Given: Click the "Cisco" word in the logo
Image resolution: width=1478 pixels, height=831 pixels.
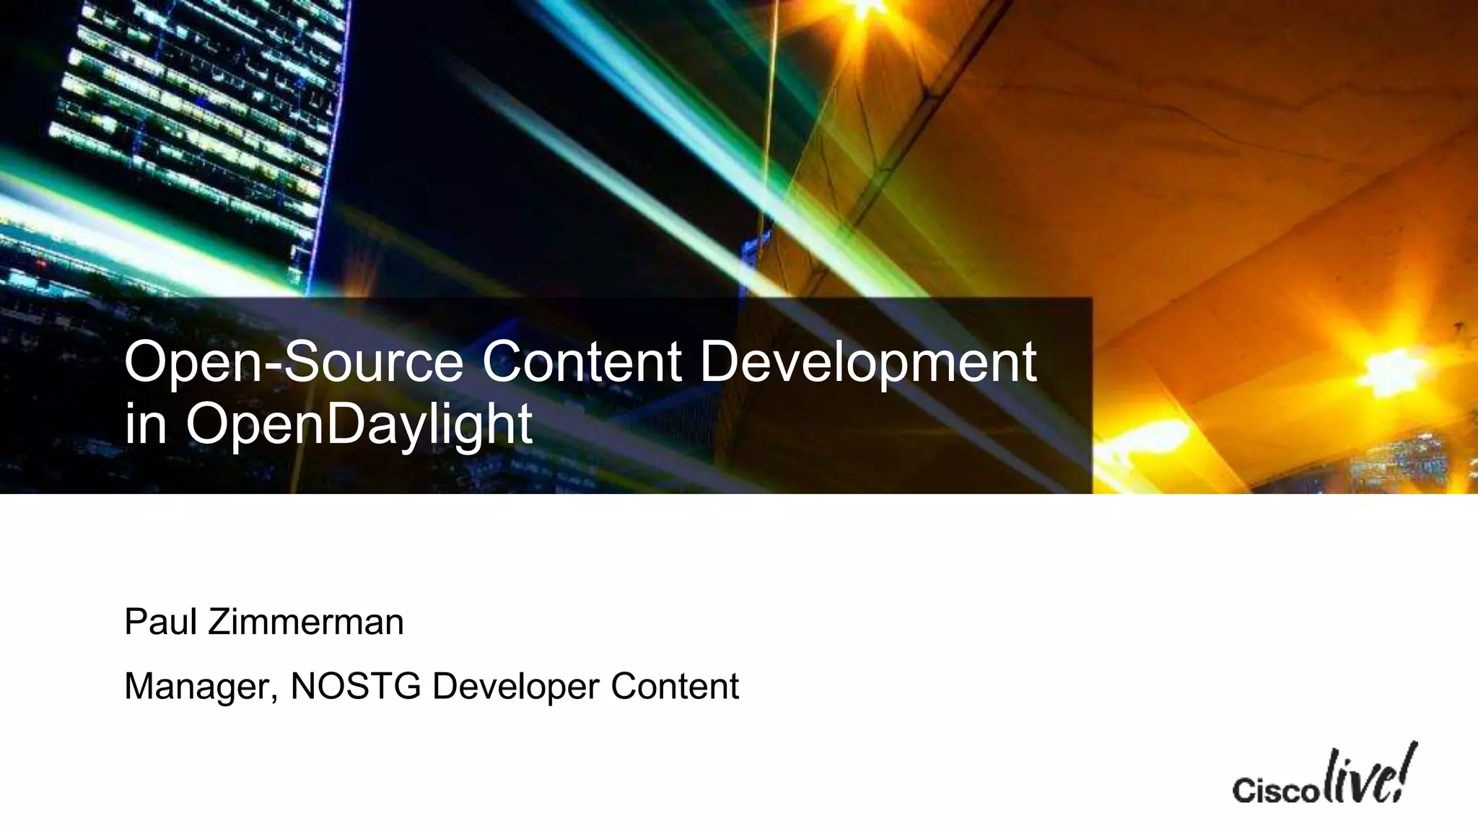Looking at the screenshot, I should (x=1274, y=791).
